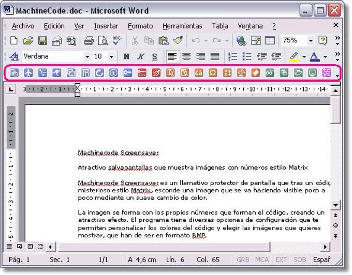Image resolution: width=352 pixels, height=275 pixels.
Task: Open the Edición menu
Action: pyautogui.click(x=54, y=26)
